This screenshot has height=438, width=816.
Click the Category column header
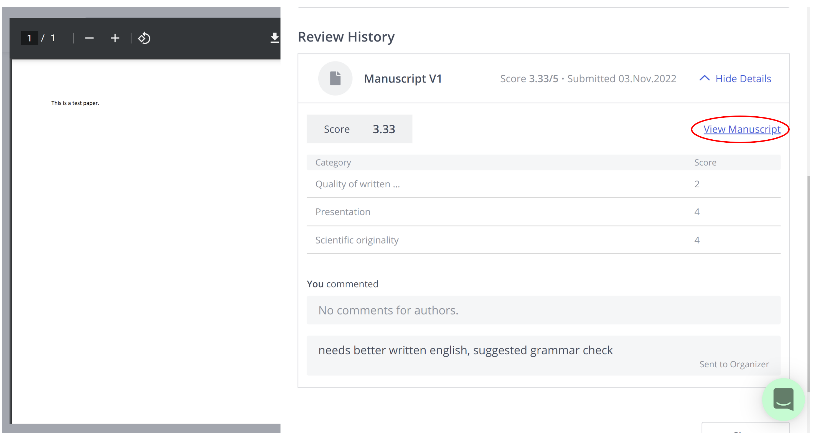[x=333, y=162]
